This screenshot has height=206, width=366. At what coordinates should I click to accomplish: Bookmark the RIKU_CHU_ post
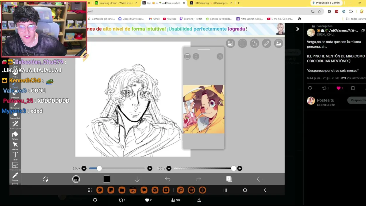point(353,88)
